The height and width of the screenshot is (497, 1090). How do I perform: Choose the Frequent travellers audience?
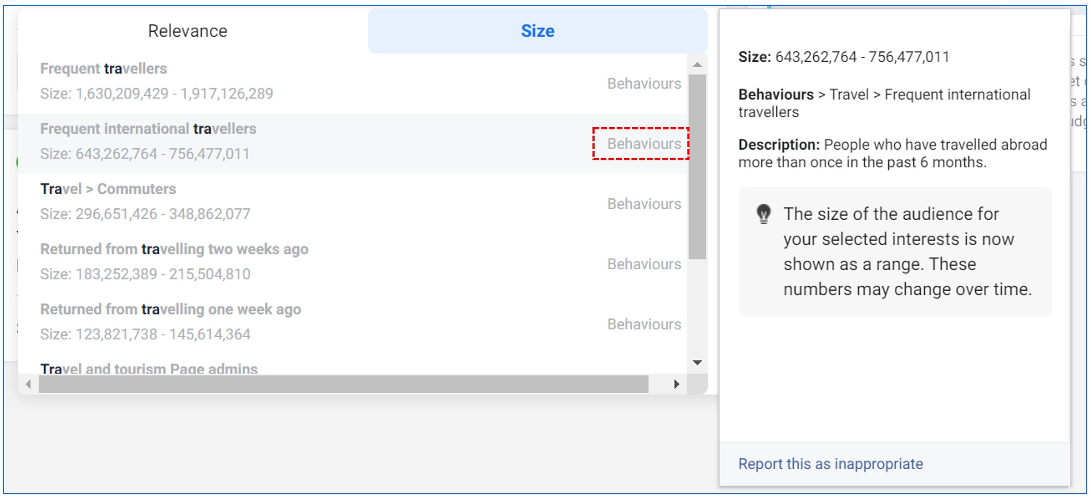pyautogui.click(x=104, y=69)
